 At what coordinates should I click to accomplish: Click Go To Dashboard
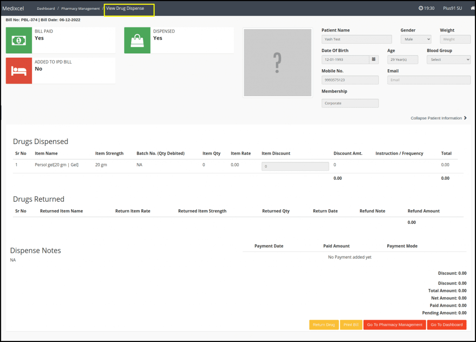click(446, 324)
